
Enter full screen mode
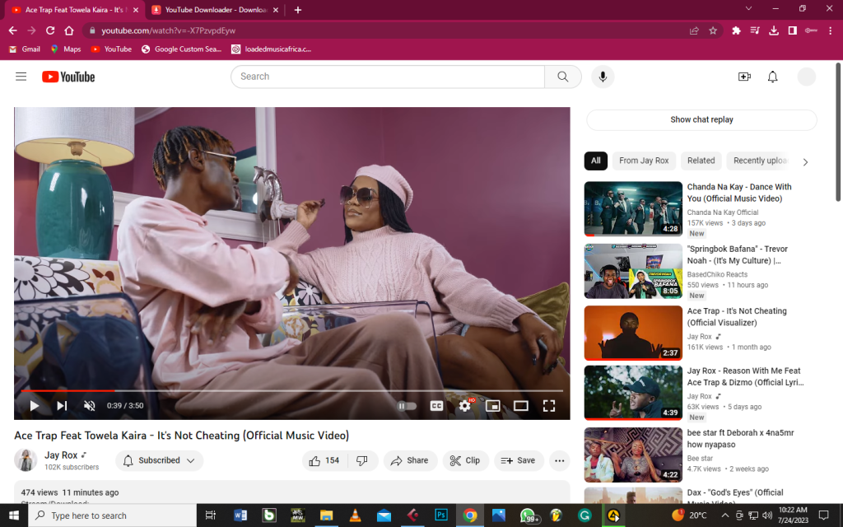click(x=548, y=405)
